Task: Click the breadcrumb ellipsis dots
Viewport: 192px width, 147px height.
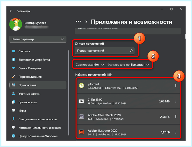Action: (78, 21)
